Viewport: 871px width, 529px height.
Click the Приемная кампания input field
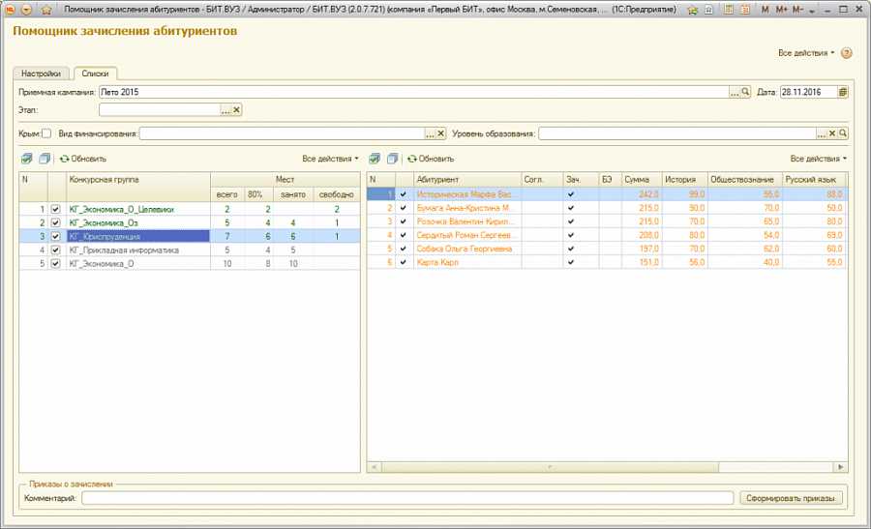[414, 92]
